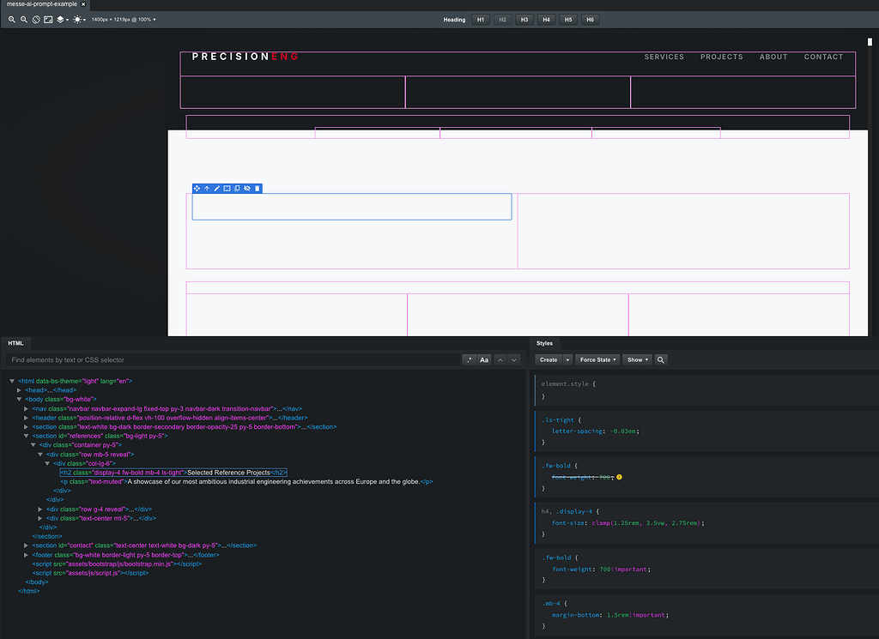Rotate the preview device orientation
The image size is (879, 639).
tap(36, 20)
